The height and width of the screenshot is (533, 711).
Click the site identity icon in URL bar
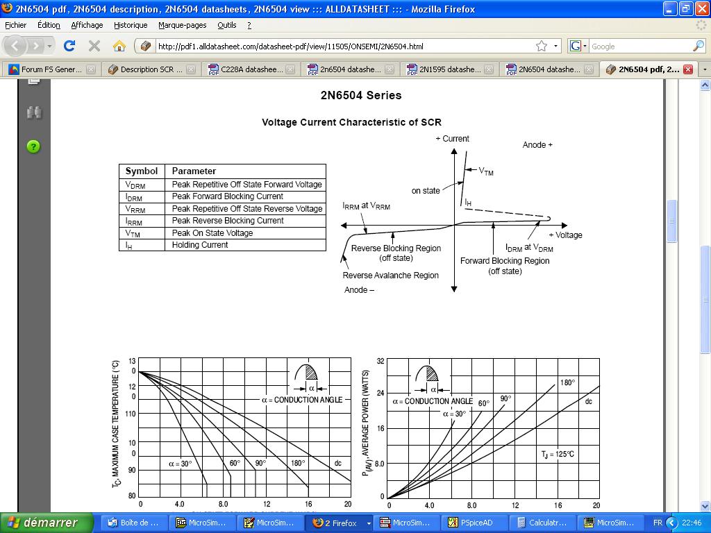coord(146,46)
